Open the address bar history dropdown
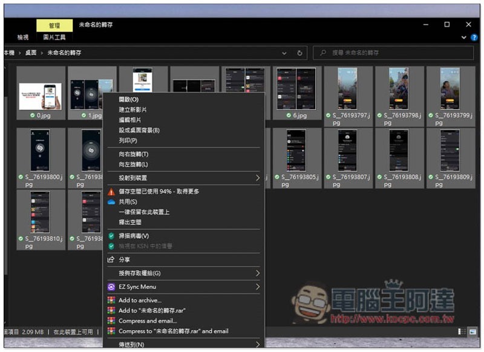484x352 pixels. coord(286,53)
